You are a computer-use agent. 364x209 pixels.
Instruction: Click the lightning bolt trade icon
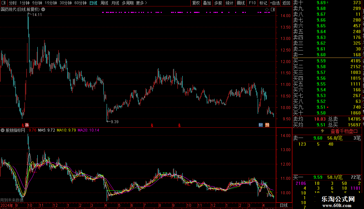[x=322, y=131]
